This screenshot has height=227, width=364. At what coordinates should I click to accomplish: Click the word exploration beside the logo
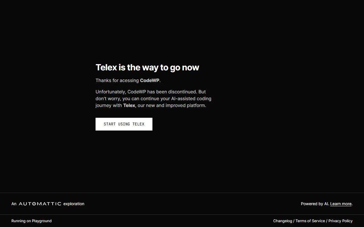click(x=74, y=204)
